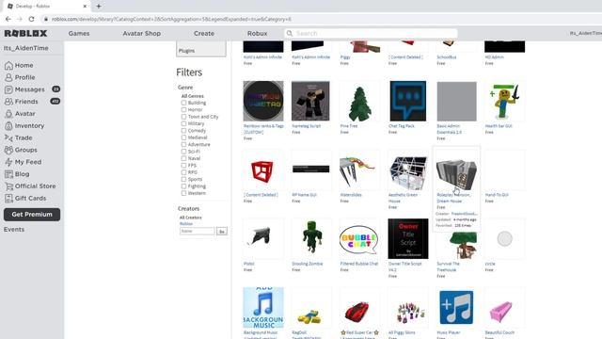This screenshot has height=339, width=602.
Task: Open the Avatar Shop menu
Action: pyautogui.click(x=142, y=34)
